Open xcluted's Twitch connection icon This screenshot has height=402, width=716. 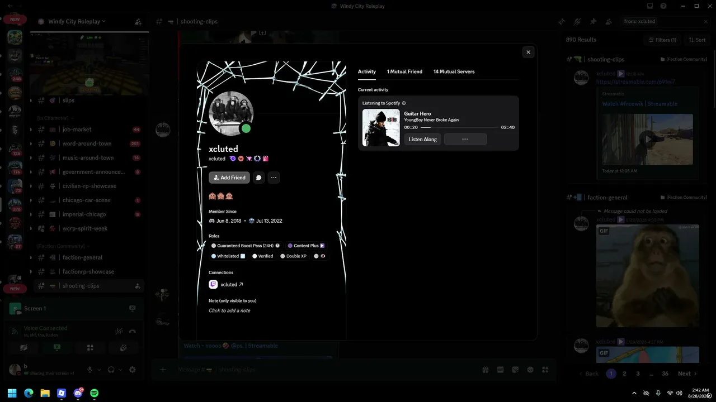(213, 284)
